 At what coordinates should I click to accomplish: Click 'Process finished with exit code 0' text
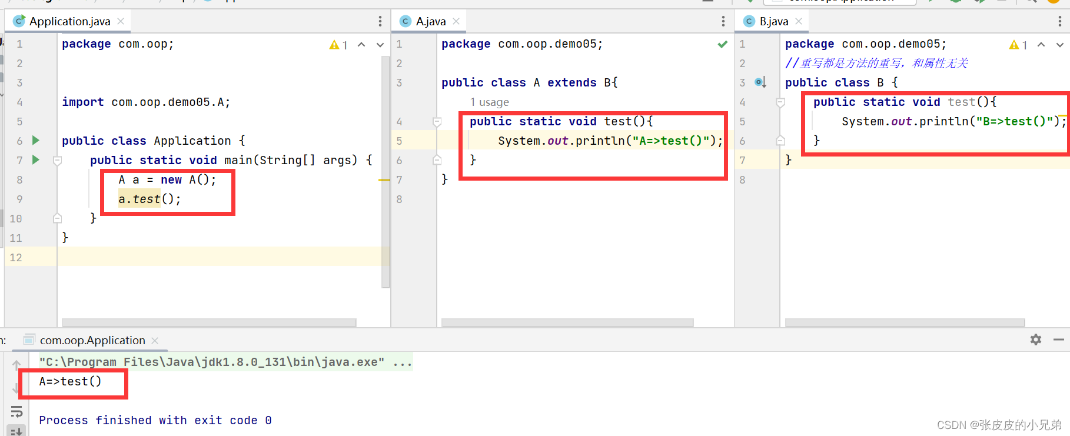155,420
